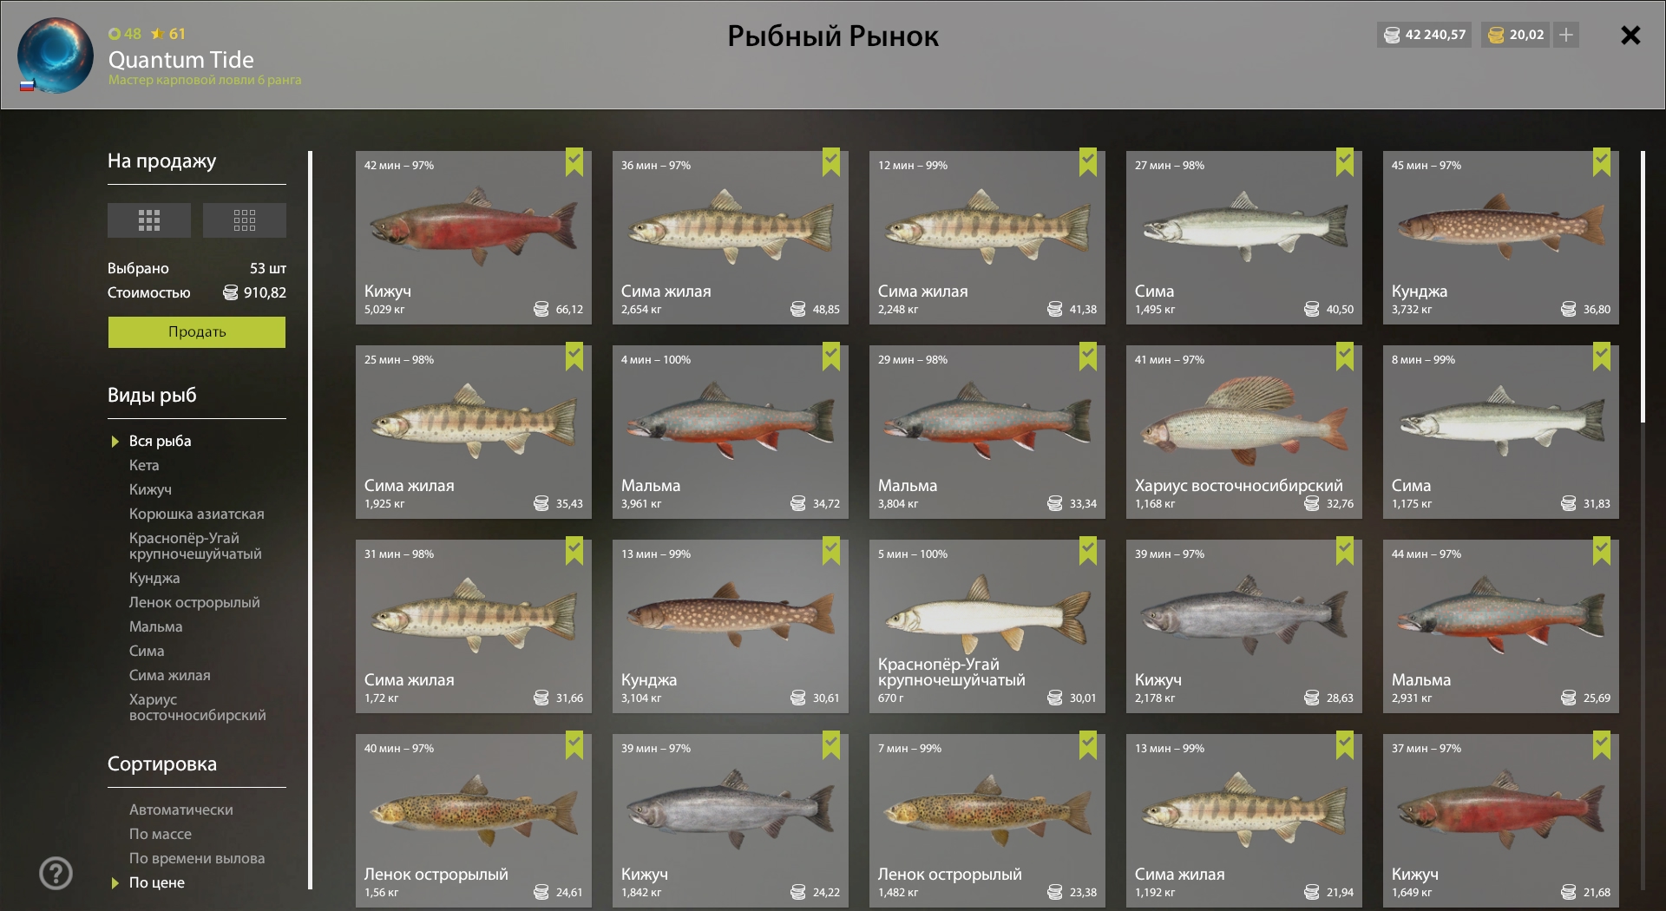This screenshot has width=1666, height=911.
Task: Sort fish По массе
Action: click(161, 834)
